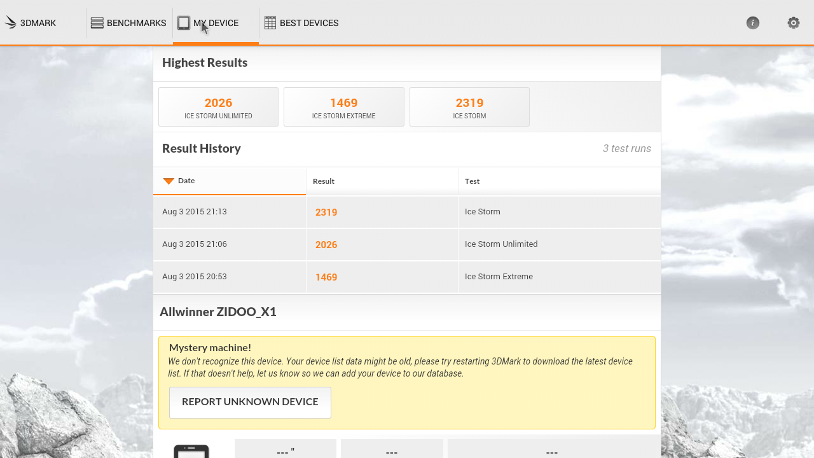
Task: Click the Allwinner ZIDOO_X1 device name
Action: [218, 312]
